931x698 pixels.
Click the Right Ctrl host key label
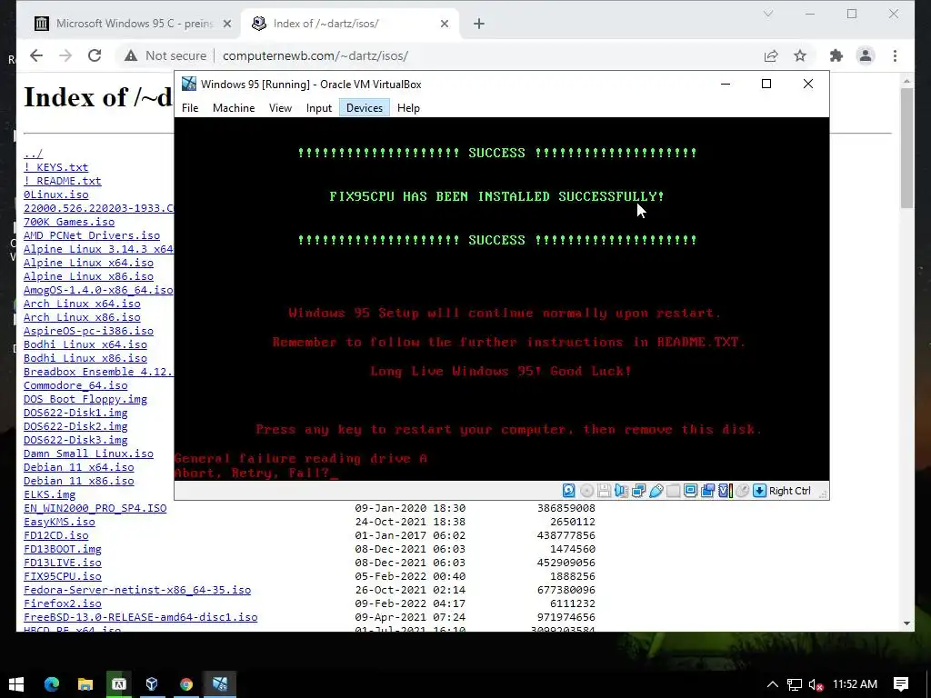pyautogui.click(x=790, y=491)
